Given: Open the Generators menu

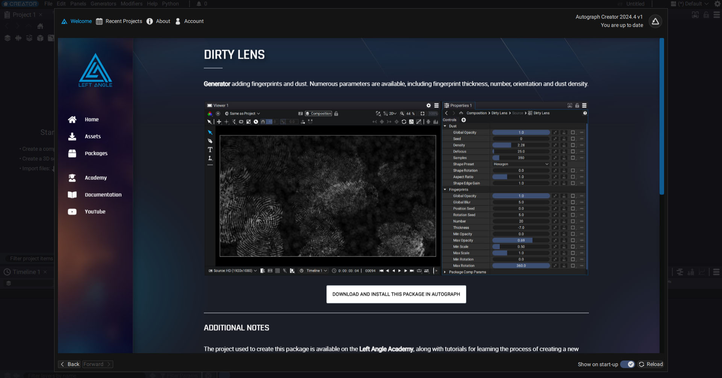Looking at the screenshot, I should (x=103, y=4).
